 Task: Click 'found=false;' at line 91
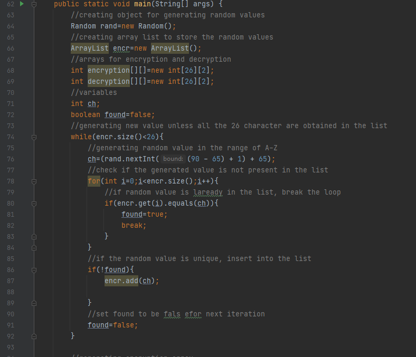(113, 325)
